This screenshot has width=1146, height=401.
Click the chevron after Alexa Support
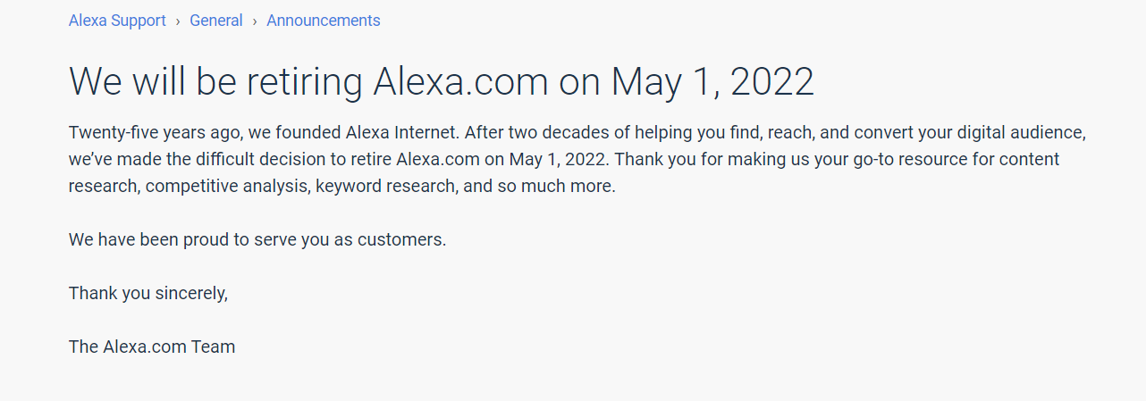(178, 21)
